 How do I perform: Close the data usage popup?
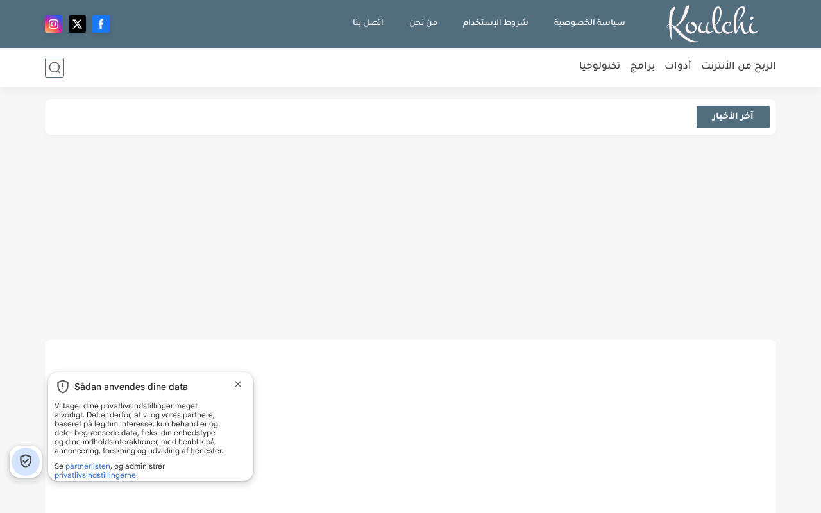tap(238, 384)
